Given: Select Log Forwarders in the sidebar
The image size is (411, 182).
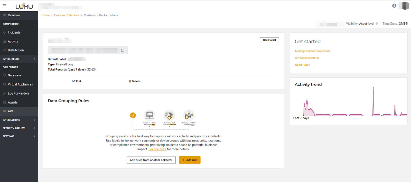Looking at the screenshot, I should [18, 93].
